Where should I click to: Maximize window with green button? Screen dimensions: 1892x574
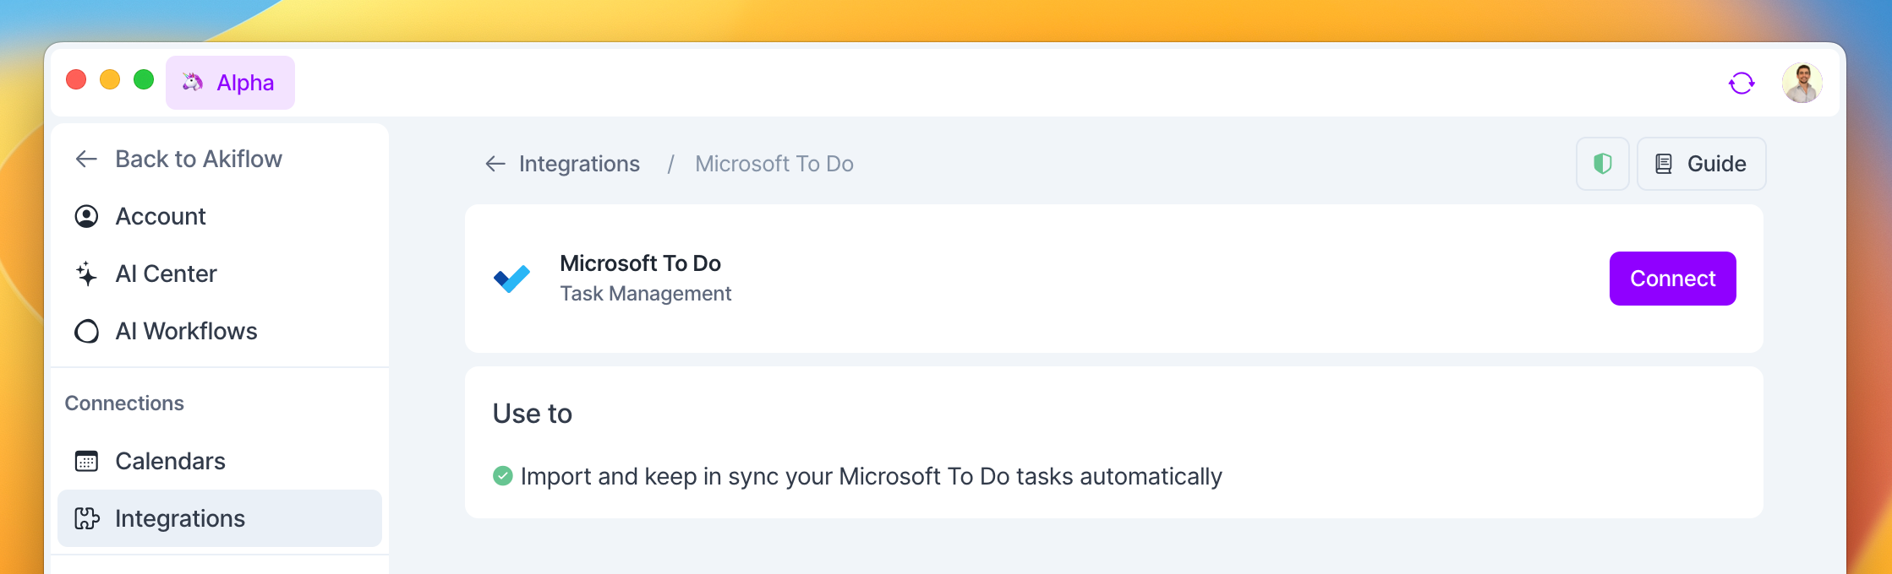144,79
